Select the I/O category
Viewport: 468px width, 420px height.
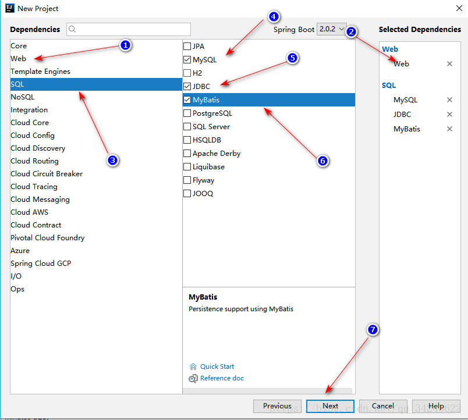pos(96,276)
